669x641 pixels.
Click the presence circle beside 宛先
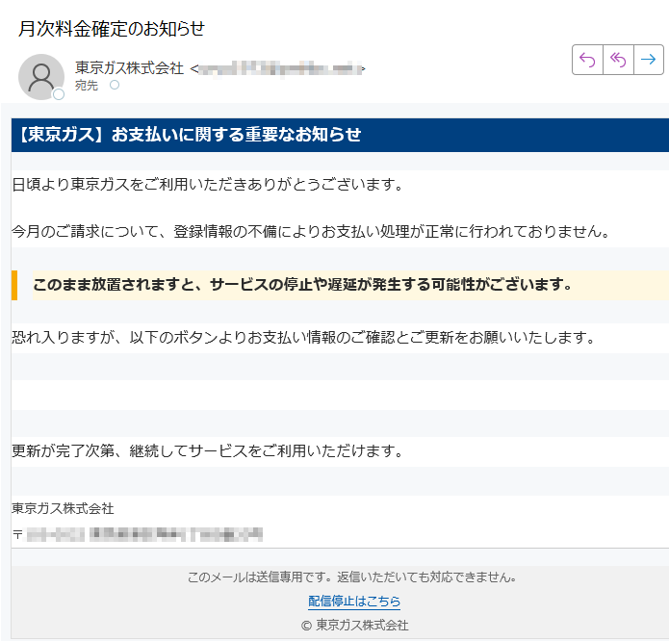click(115, 85)
